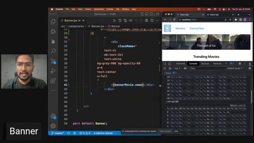Switch to the Network DevTools tab
Image resolution: width=254 pixels, height=143 pixels.
pos(217,64)
